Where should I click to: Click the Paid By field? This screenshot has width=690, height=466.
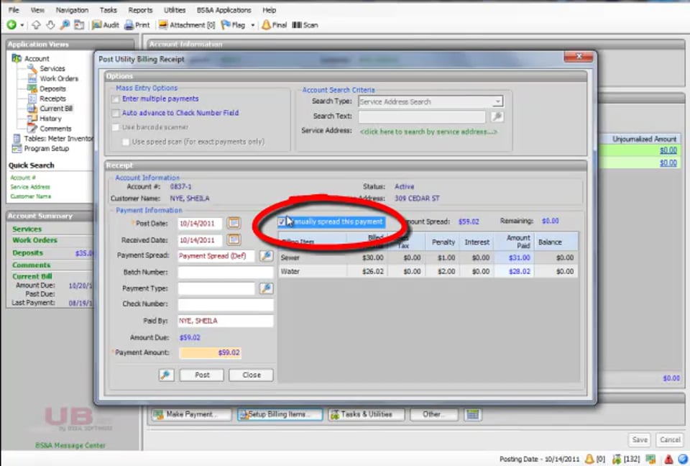(x=225, y=321)
